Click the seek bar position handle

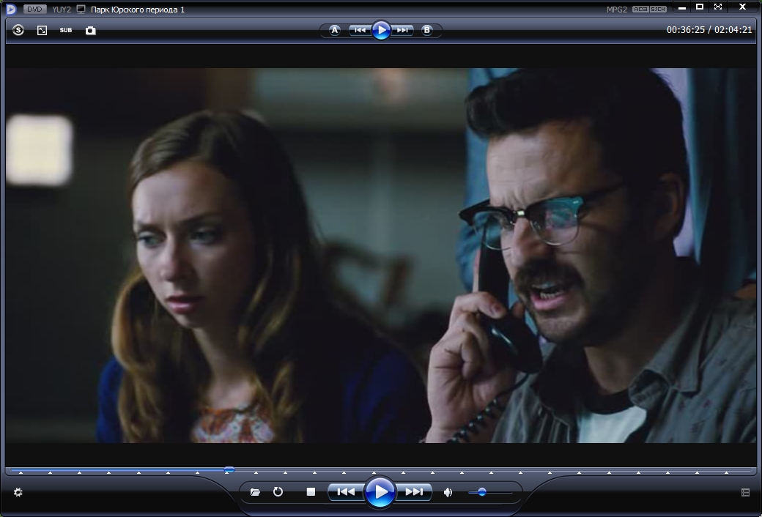coord(229,469)
